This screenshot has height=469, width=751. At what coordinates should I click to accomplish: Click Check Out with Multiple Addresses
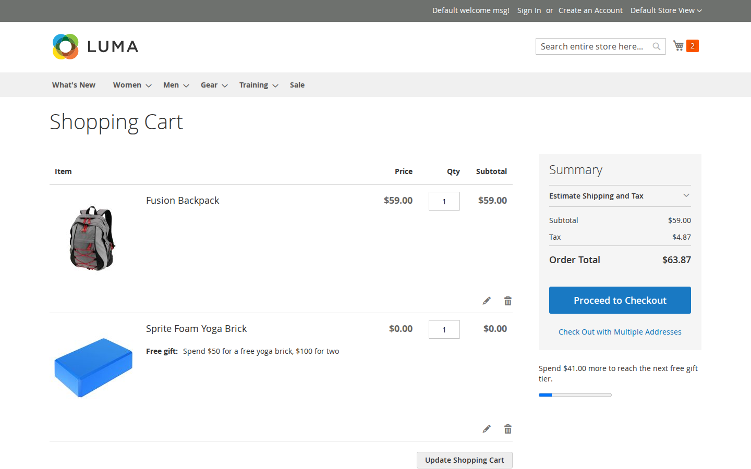point(620,332)
